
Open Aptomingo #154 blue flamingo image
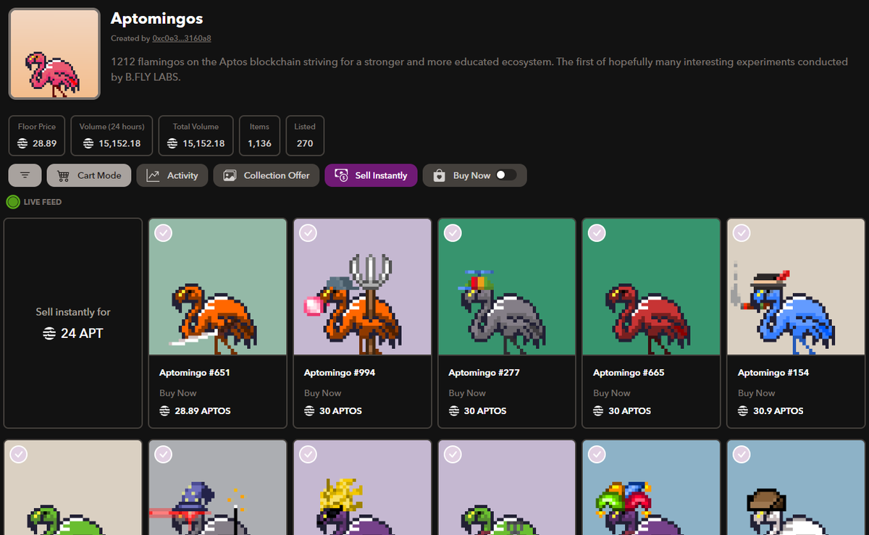796,287
